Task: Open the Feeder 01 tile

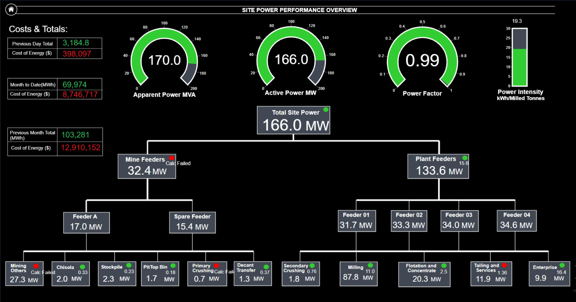Action: [x=356, y=221]
